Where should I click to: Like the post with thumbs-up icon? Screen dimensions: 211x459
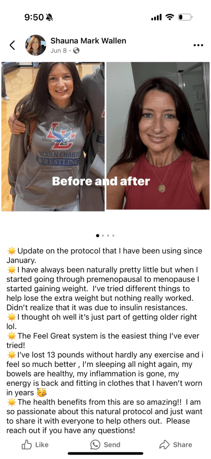click(26, 445)
